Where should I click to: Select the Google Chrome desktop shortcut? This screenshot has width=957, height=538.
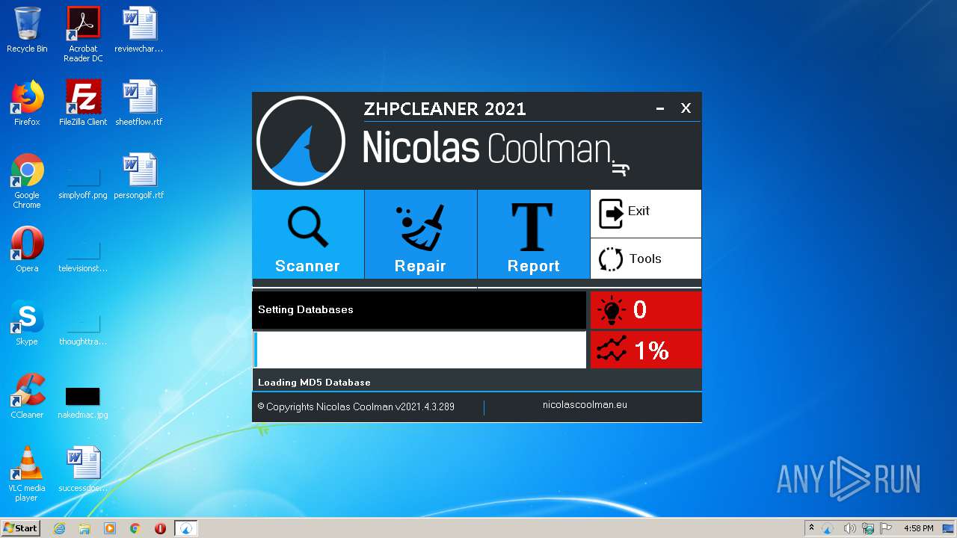pos(27,181)
